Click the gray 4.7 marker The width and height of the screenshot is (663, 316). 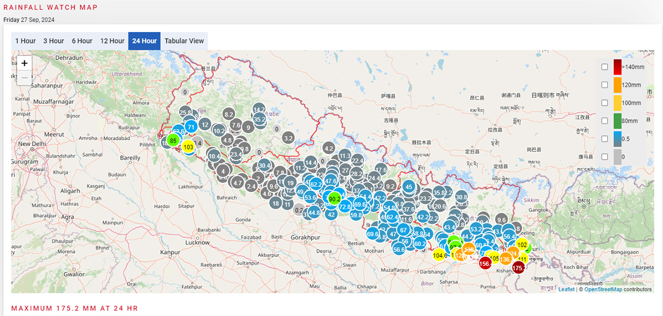[x=238, y=182]
